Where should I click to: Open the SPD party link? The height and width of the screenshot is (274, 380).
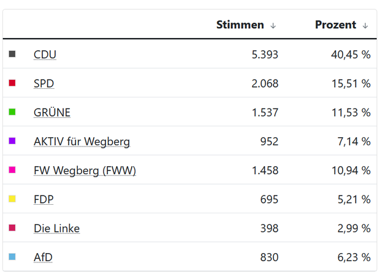click(44, 83)
